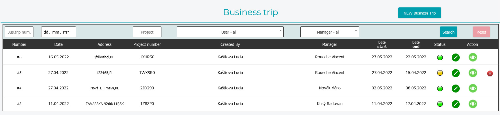
Task: Expand the "Manager - all" dropdown
Action: 329,32
